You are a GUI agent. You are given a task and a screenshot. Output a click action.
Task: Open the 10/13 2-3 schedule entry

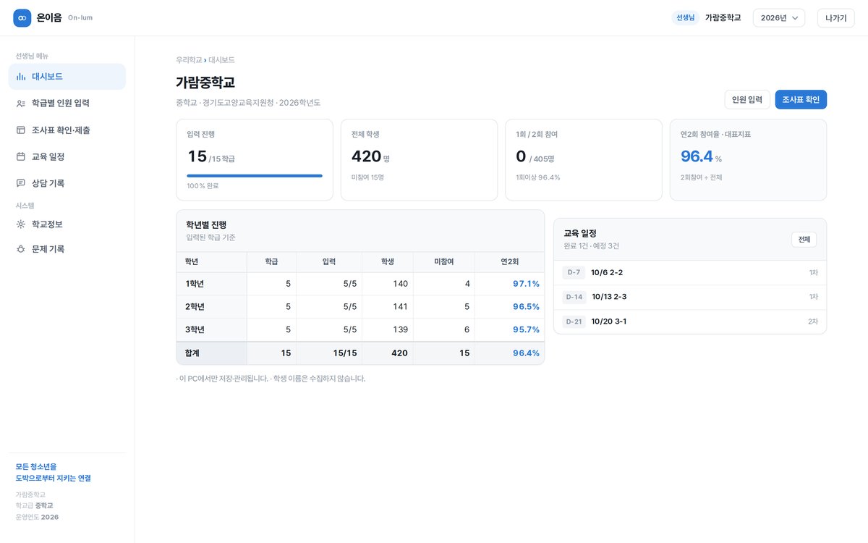point(690,297)
